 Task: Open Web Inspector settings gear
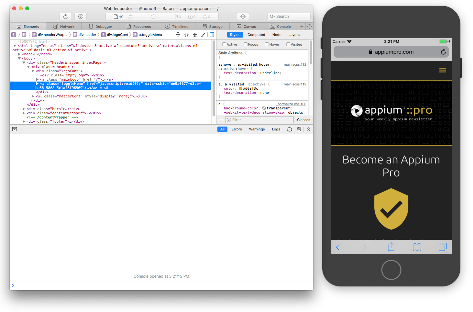[309, 26]
